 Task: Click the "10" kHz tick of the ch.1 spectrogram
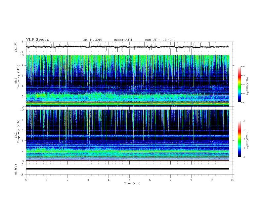22,55
